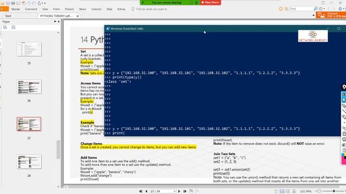Go to first page button
The height and width of the screenshot is (194, 346).
click(x=141, y=191)
